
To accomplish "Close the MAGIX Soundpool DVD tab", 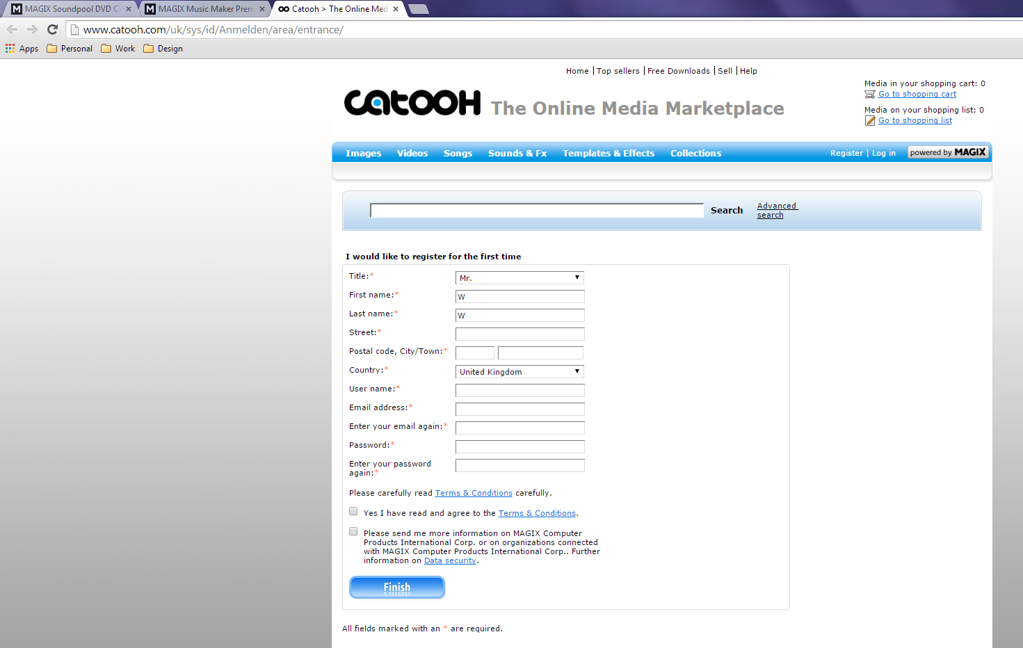I will (x=129, y=9).
